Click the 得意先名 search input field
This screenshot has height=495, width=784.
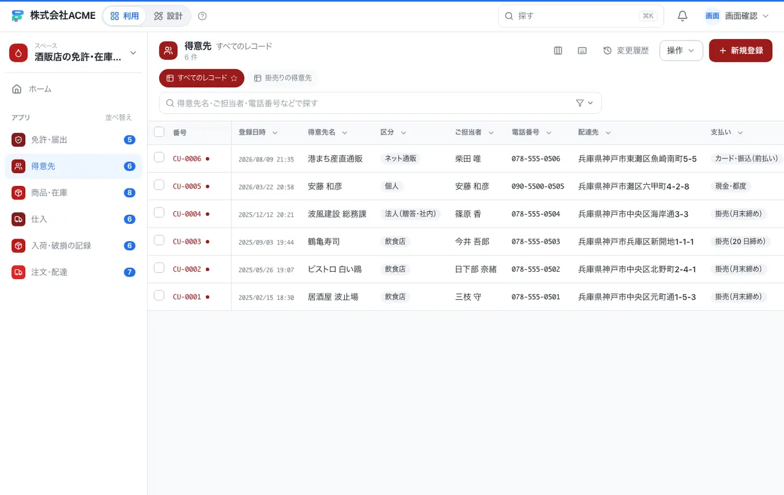point(380,103)
